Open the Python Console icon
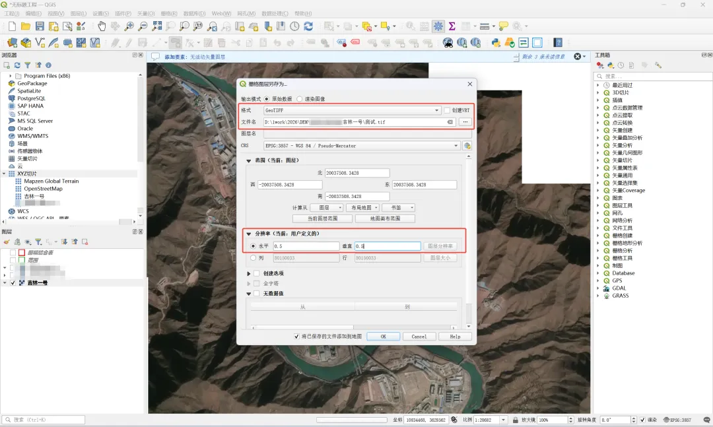 point(496,43)
